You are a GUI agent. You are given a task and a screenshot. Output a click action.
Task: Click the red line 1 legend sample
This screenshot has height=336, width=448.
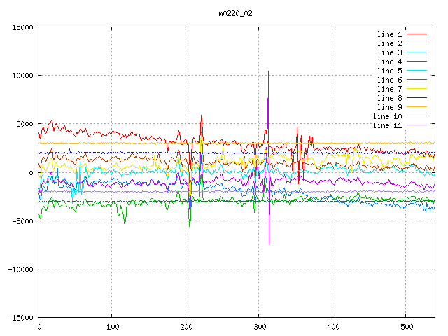[x=417, y=34]
